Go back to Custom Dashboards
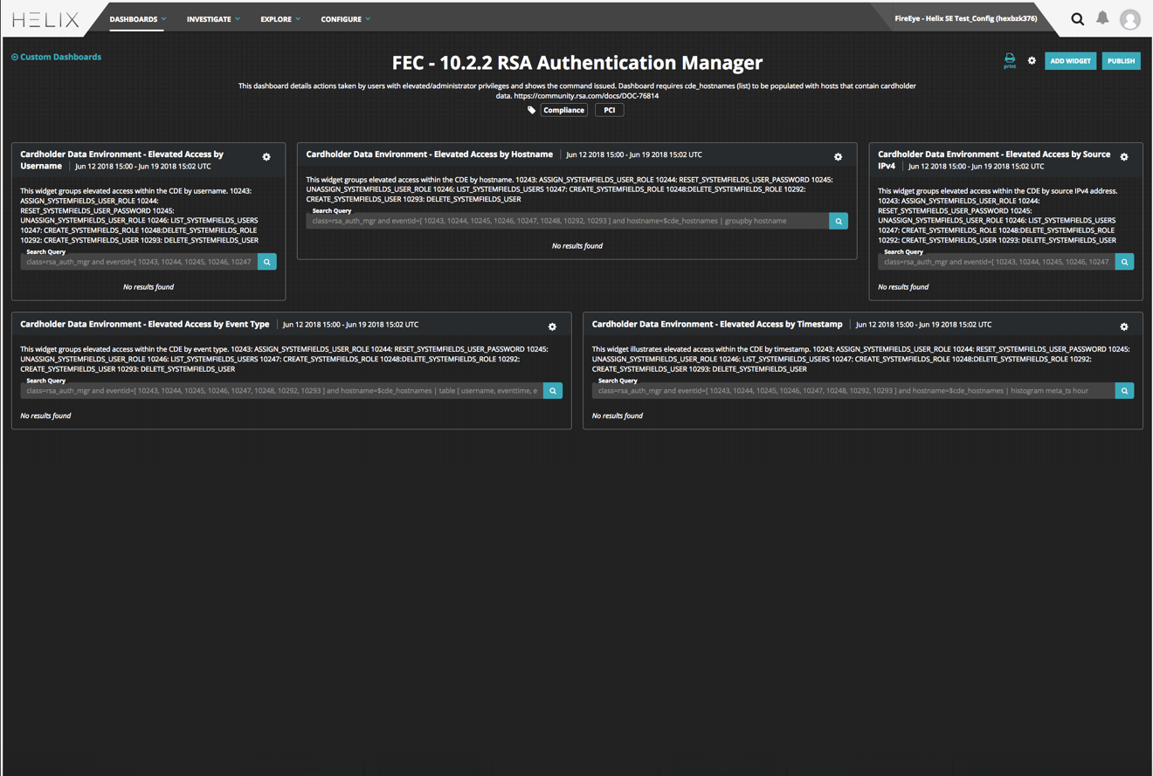Screen dimensions: 1153x776 coord(56,57)
